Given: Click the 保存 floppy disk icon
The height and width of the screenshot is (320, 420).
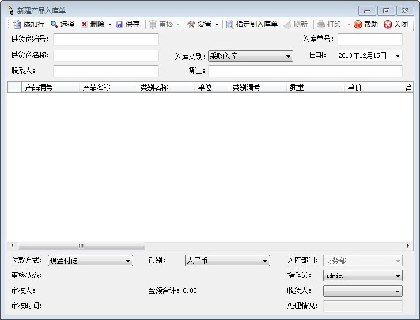Looking at the screenshot, I should tap(119, 24).
